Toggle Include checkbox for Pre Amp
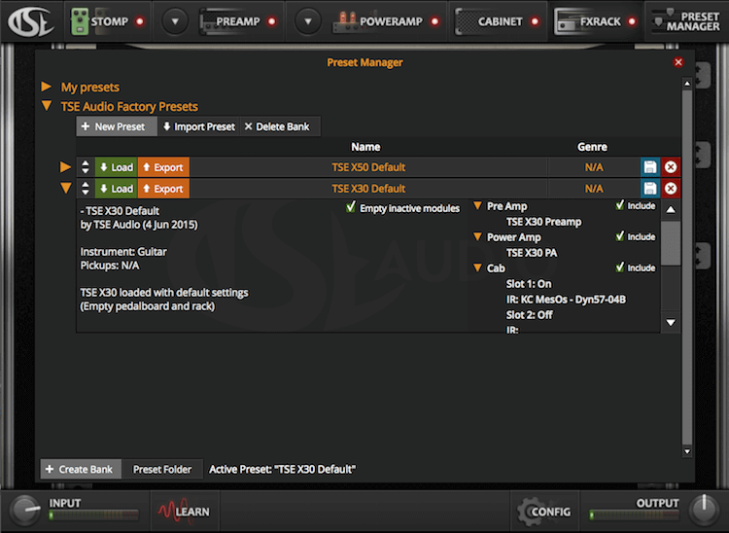 620,205
